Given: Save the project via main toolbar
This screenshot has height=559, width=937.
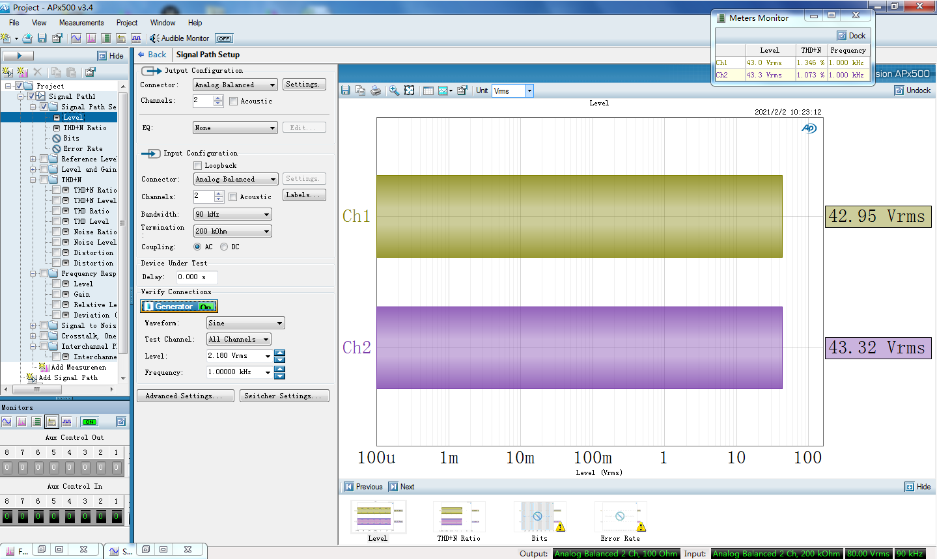Looking at the screenshot, I should [x=42, y=38].
